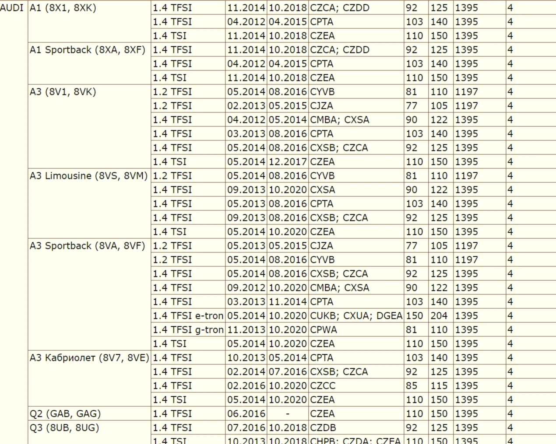The image size is (556, 444).
Task: Click the 115 horsepower value
Action: (439, 386)
